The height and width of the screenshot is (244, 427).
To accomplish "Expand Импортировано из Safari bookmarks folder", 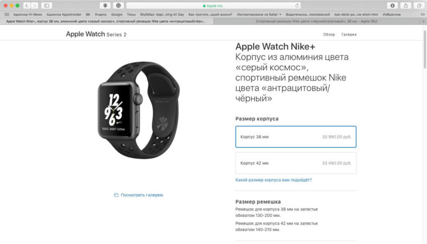I will click(x=259, y=14).
